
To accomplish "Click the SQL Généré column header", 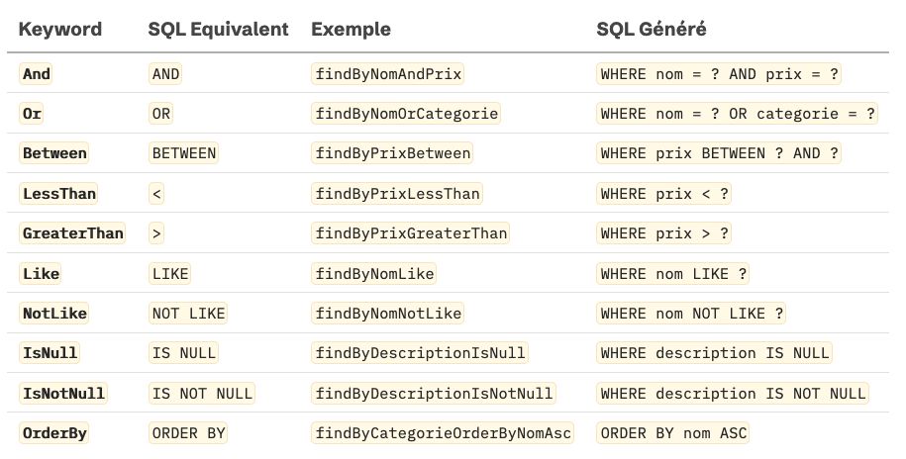I will pyautogui.click(x=652, y=30).
